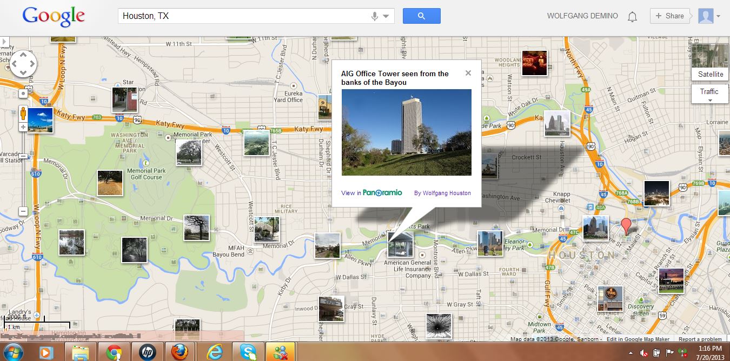The width and height of the screenshot is (730, 361).
Task: Zoom in with the plus button
Action: 23,127
